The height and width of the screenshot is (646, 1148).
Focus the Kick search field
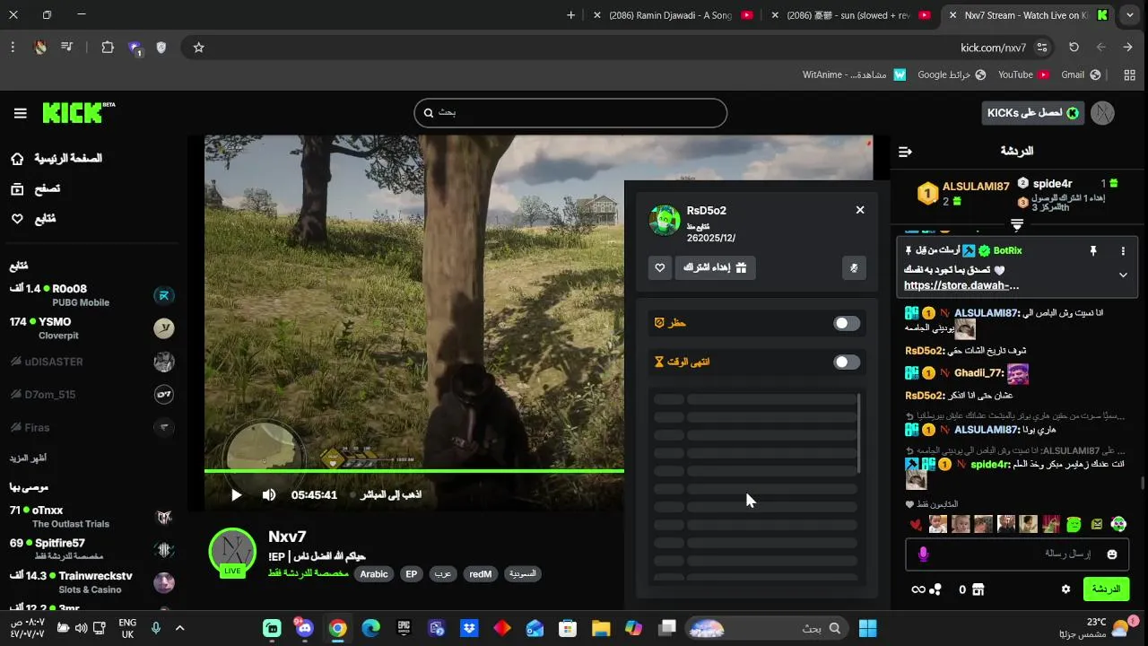tap(570, 113)
